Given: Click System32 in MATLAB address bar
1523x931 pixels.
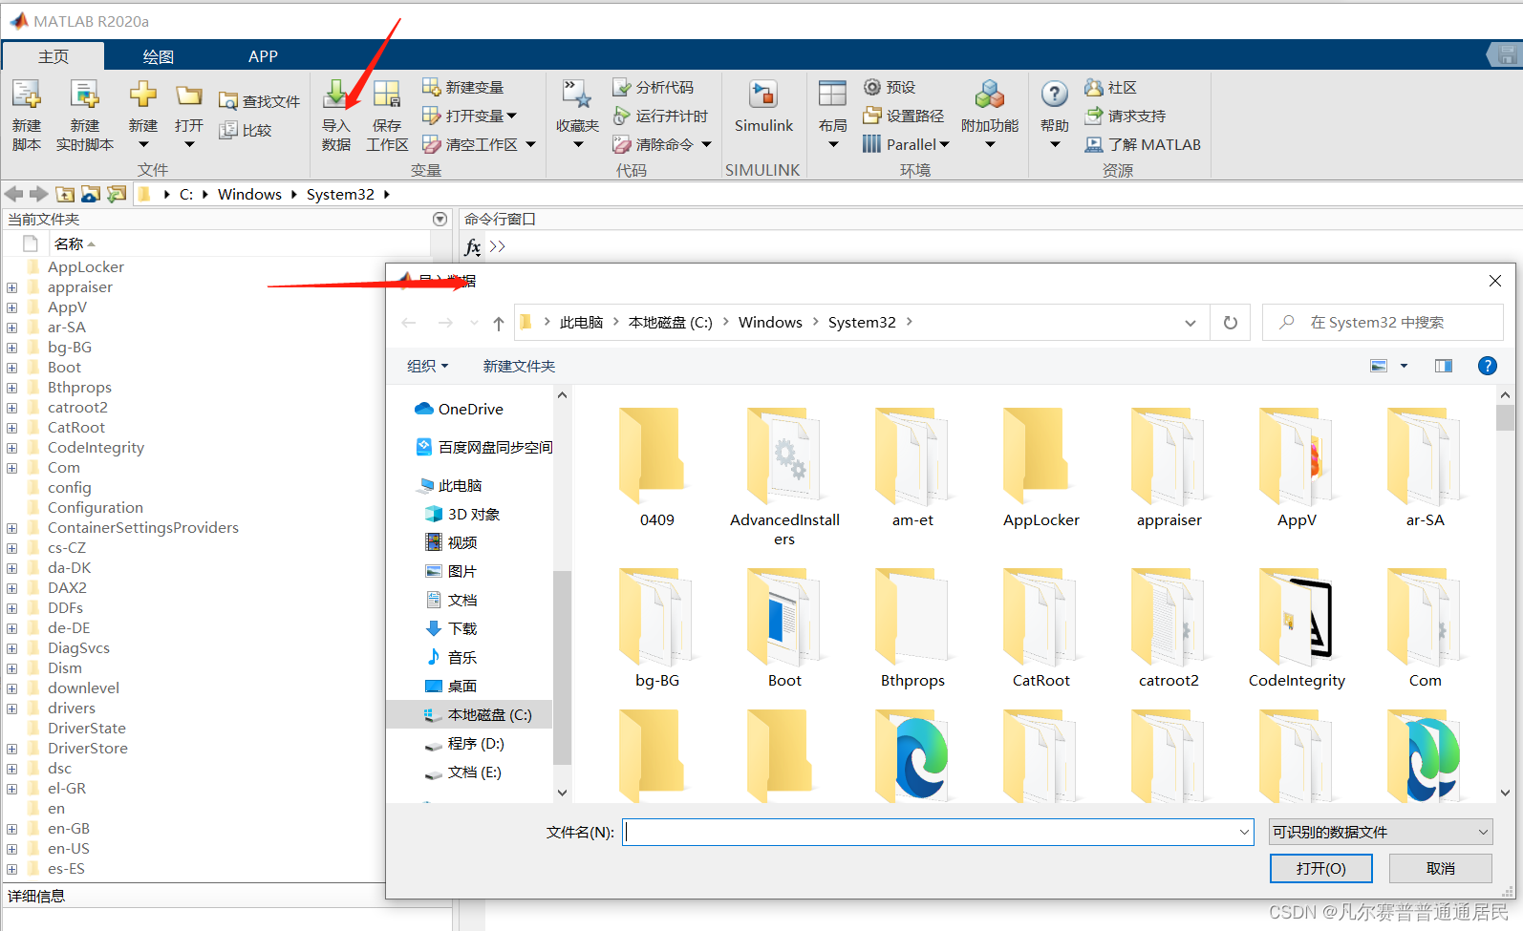Looking at the screenshot, I should point(340,194).
